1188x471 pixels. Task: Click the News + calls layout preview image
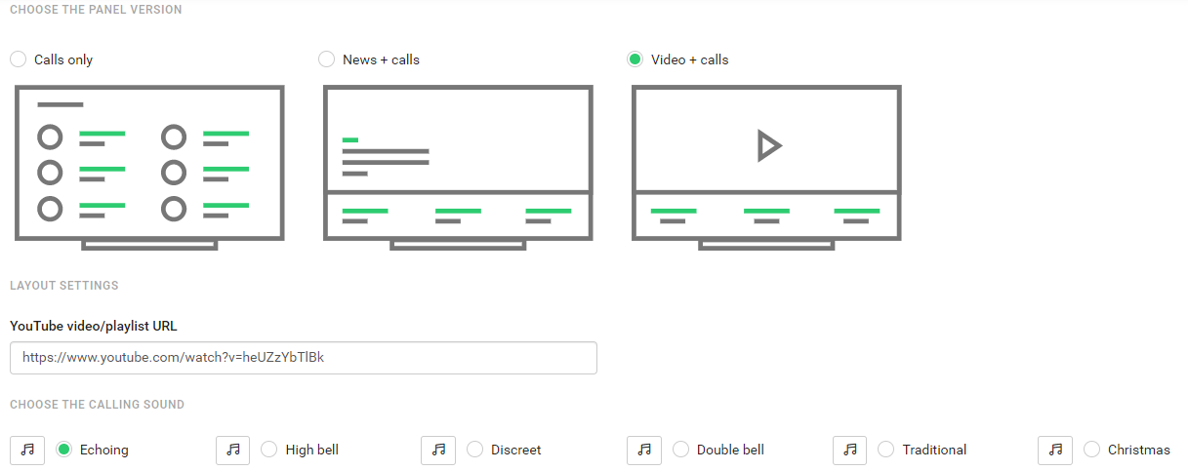pos(458,168)
